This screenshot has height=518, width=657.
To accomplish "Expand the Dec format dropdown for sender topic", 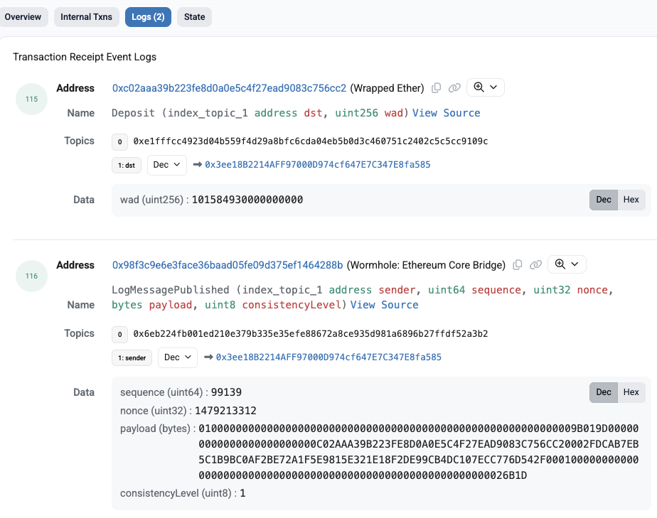I will [178, 357].
